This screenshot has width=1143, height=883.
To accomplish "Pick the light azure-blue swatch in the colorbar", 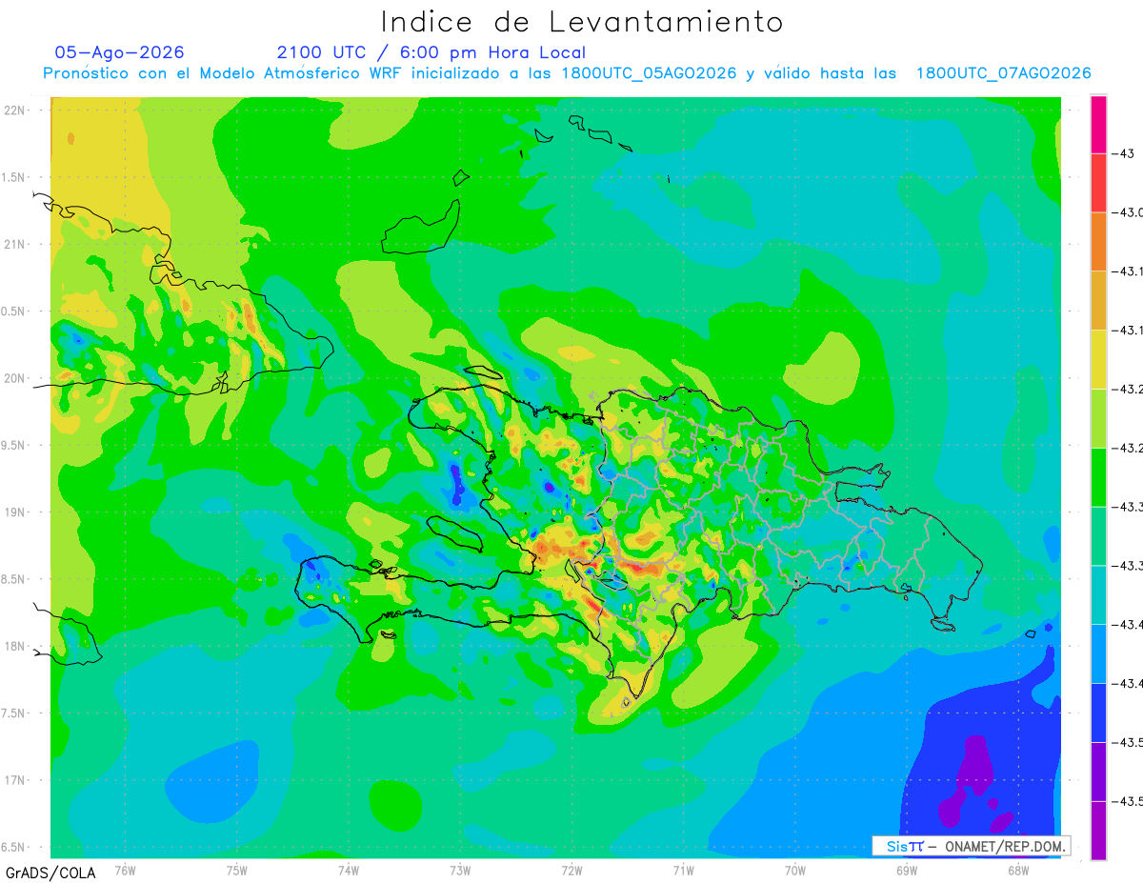I will [1098, 653].
